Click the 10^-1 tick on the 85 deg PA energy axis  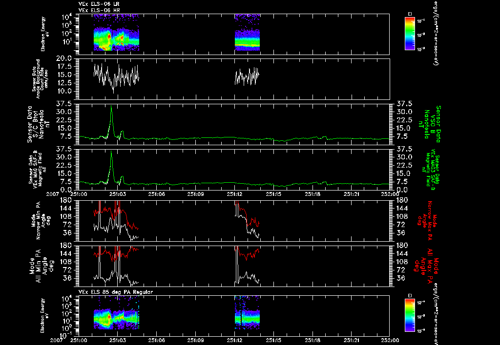[66, 335]
